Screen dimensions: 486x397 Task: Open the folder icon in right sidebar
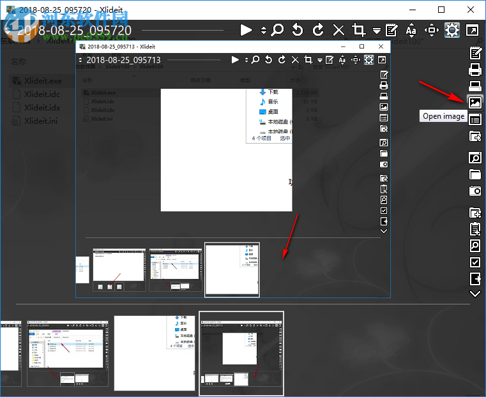point(475,174)
